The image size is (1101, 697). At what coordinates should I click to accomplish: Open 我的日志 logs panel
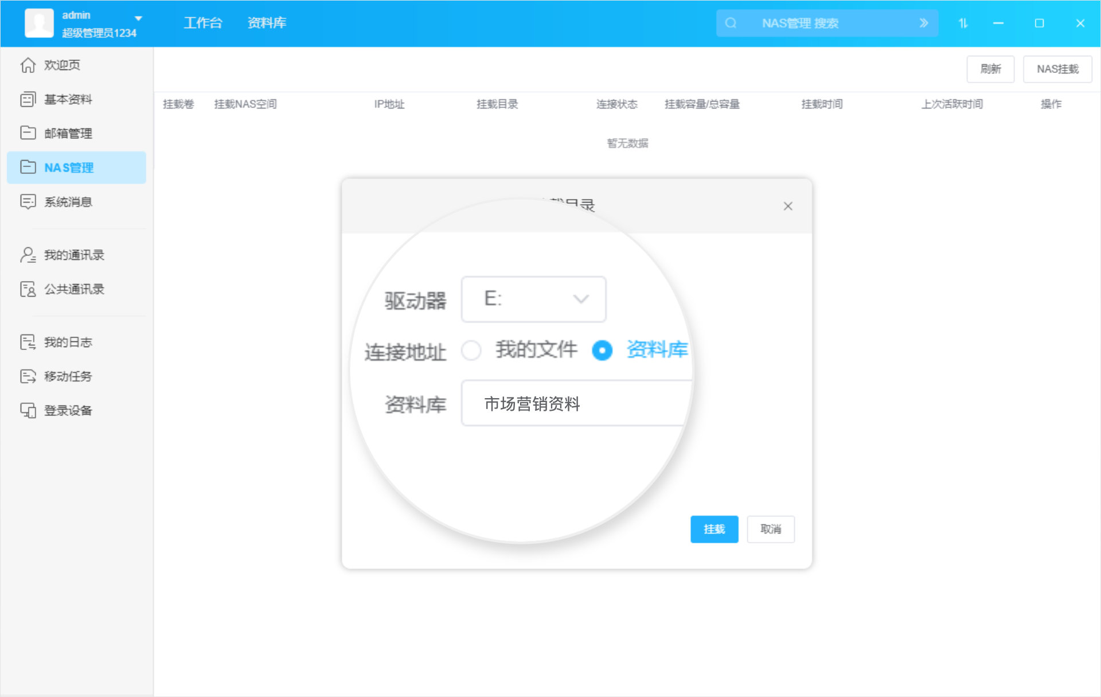click(27, 342)
